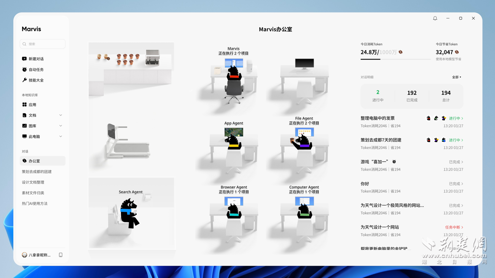Click the blue agent avatar in 策划去成都7天的团建 row
The width and height of the screenshot is (495, 278).
coord(444,140)
